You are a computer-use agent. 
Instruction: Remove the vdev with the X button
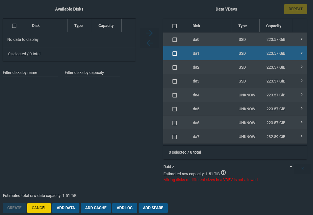pos(302,169)
